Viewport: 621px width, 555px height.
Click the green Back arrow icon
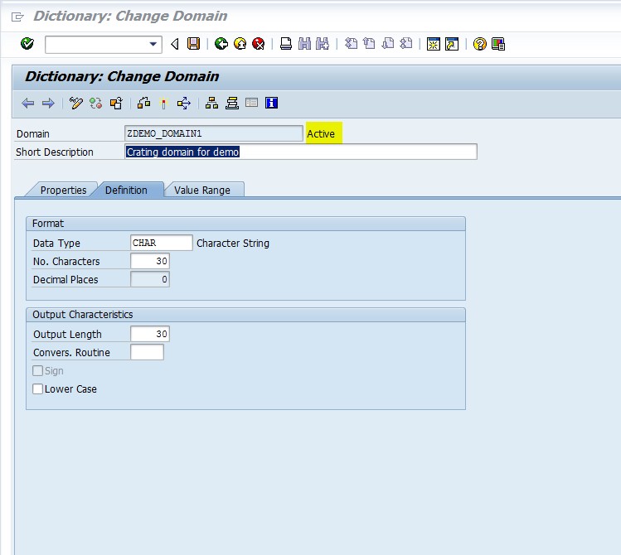(x=221, y=44)
